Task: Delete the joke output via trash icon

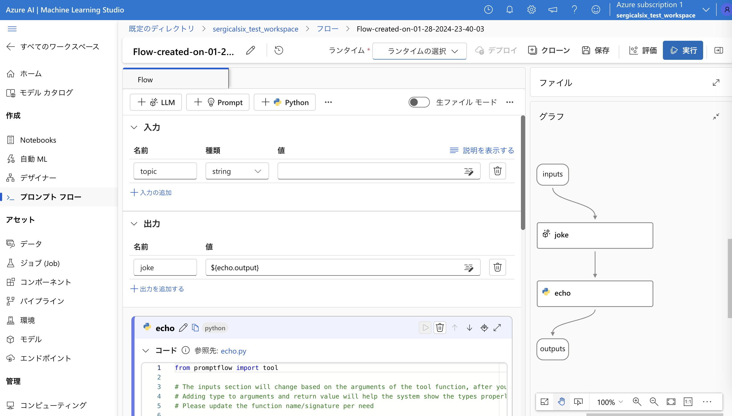Action: click(497, 267)
